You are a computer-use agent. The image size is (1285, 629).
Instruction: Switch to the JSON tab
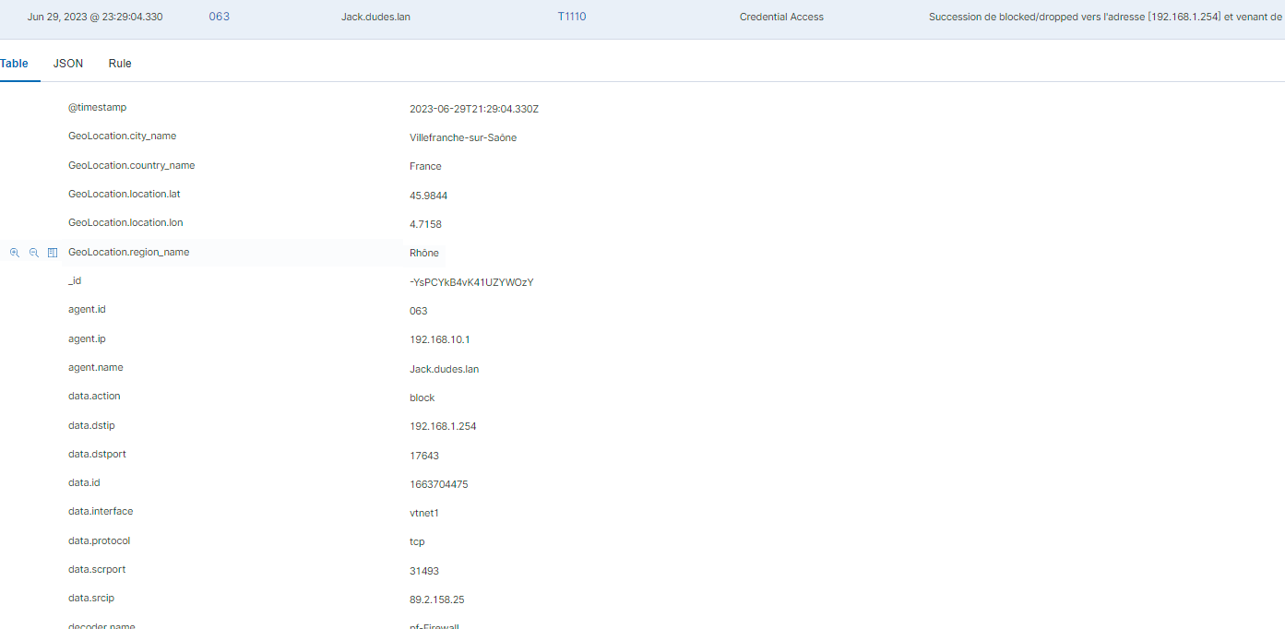pyautogui.click(x=68, y=64)
